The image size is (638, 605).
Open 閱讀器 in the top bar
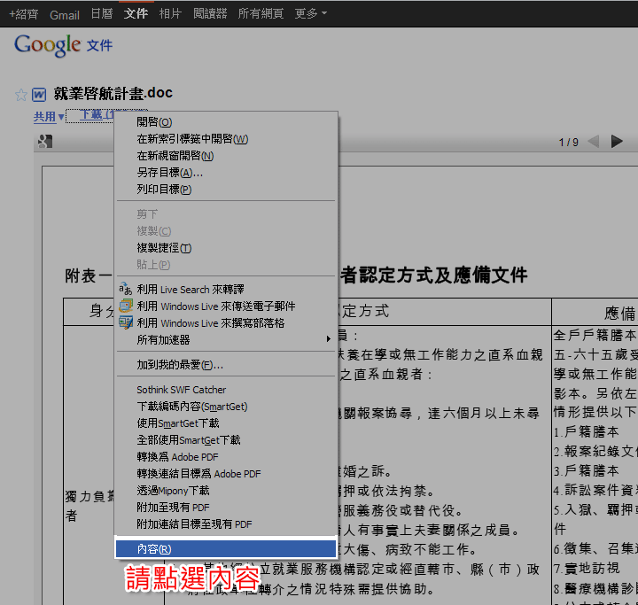(x=210, y=14)
